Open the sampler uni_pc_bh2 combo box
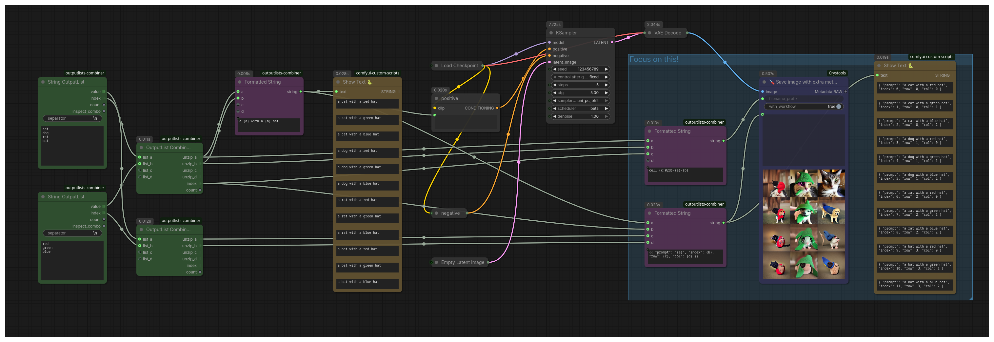994x342 pixels. click(x=580, y=101)
